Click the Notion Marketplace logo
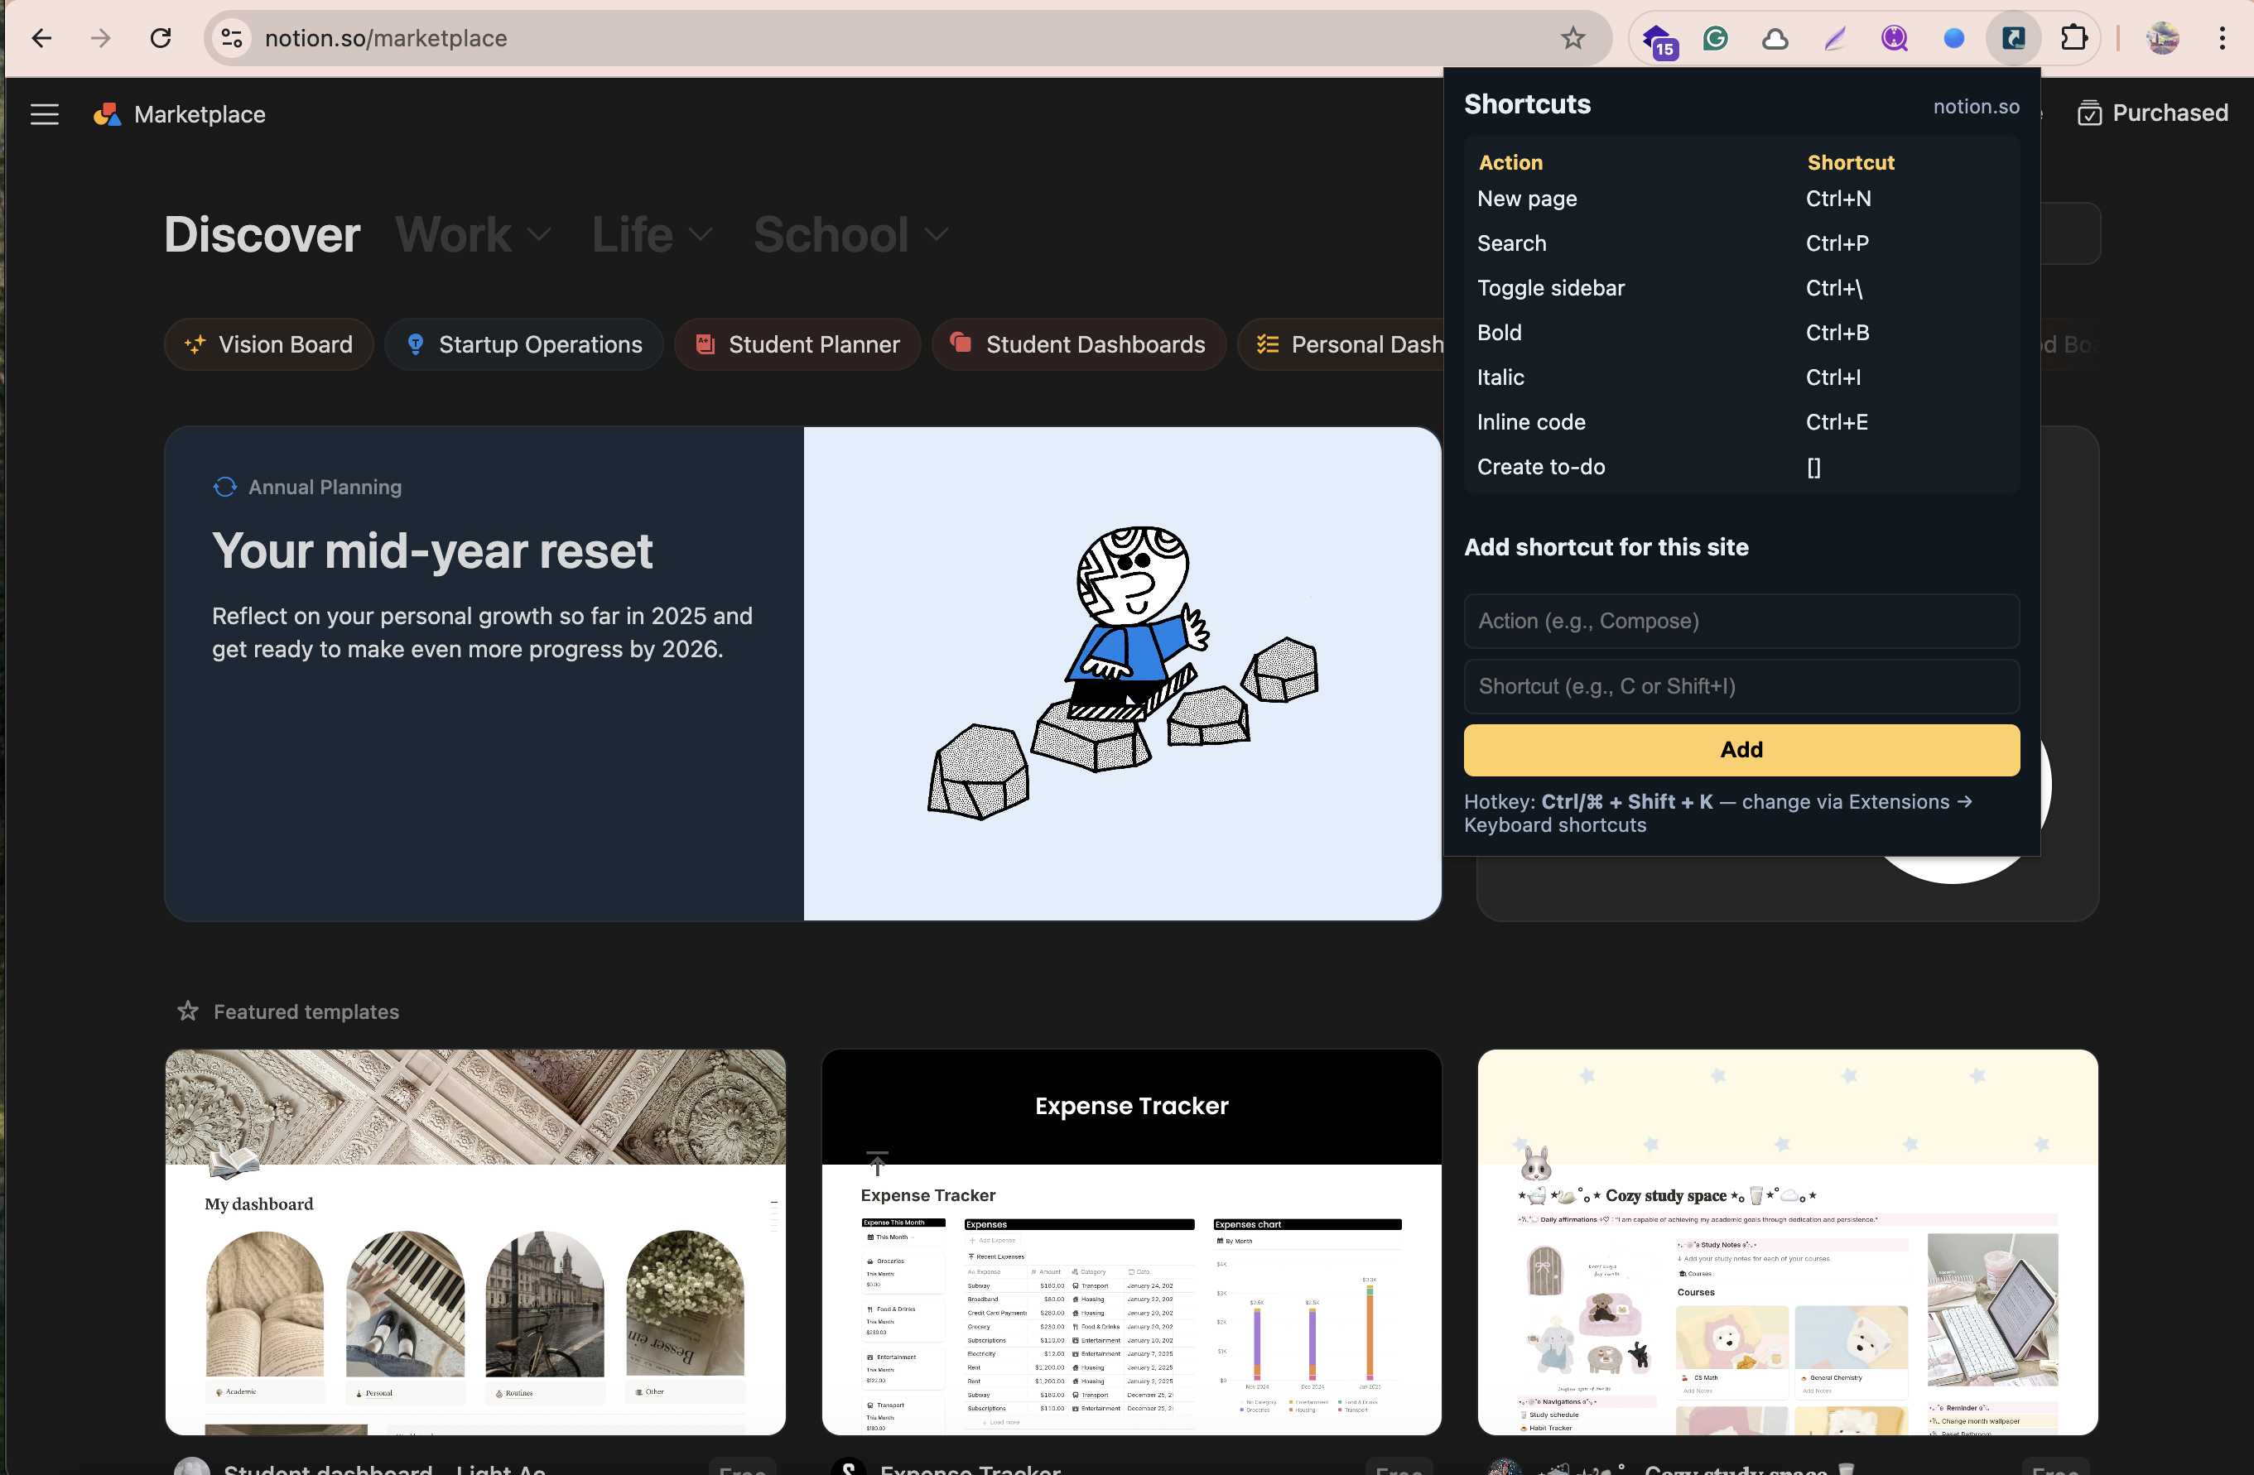 [x=107, y=114]
